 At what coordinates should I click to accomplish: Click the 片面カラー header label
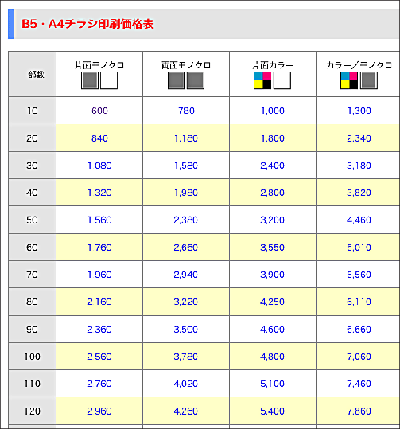click(x=273, y=65)
